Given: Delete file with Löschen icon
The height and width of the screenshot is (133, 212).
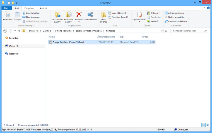Looking at the screenshot, I should [x=79, y=14].
